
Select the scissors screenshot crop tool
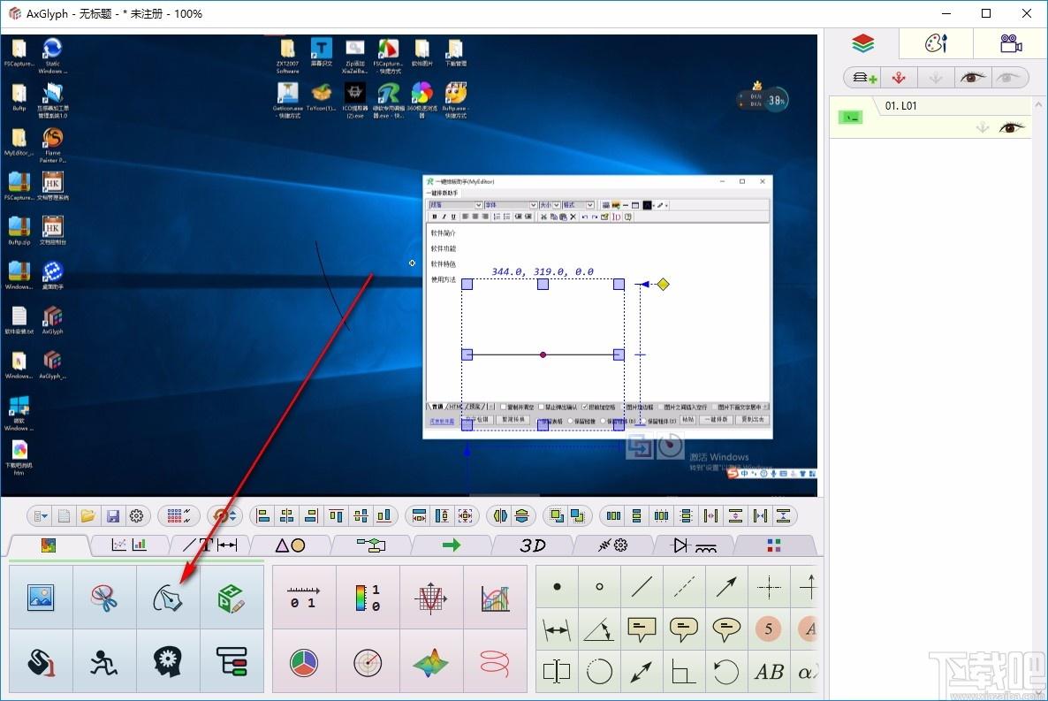104,598
